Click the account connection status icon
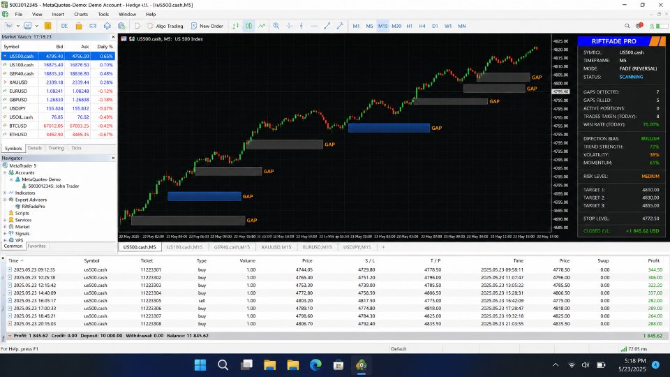 [x=652, y=26]
